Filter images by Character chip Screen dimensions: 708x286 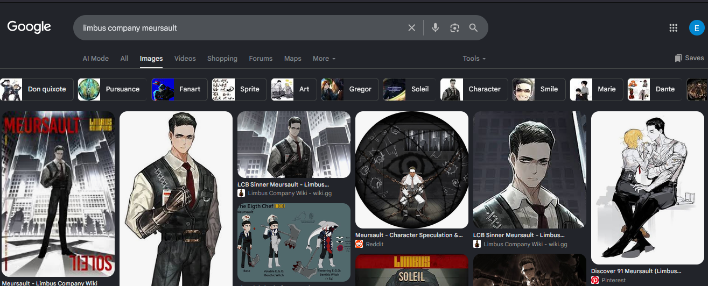(x=474, y=89)
